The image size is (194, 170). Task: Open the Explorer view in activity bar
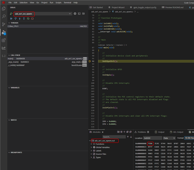(4, 9)
